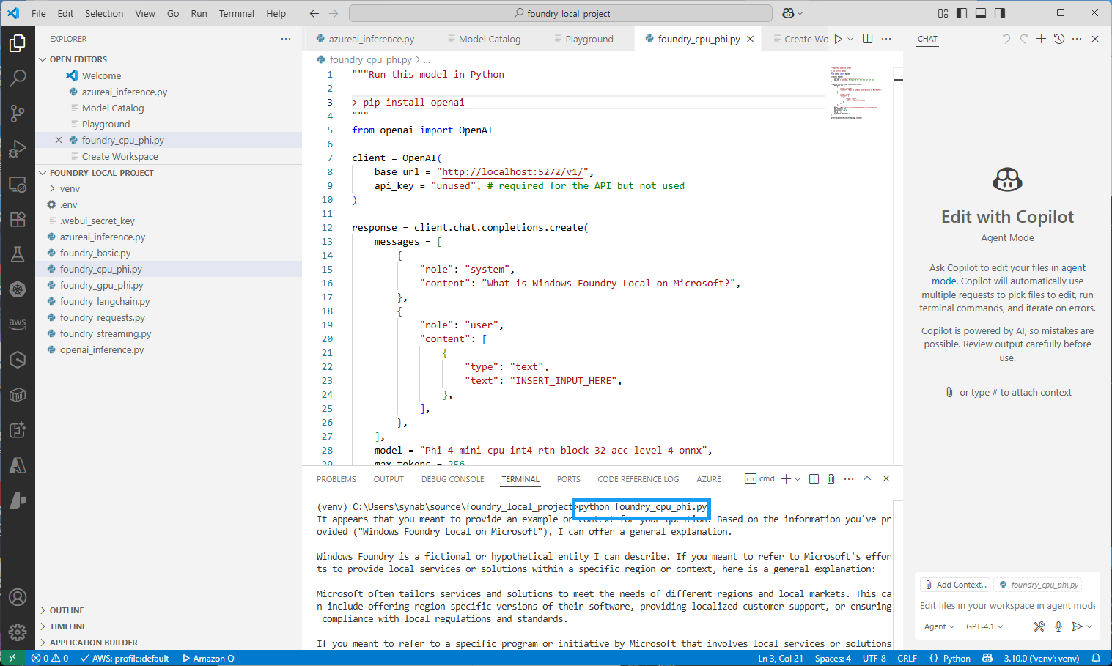This screenshot has width=1112, height=666.
Task: Send chat message arrow icon
Action: pyautogui.click(x=1077, y=626)
